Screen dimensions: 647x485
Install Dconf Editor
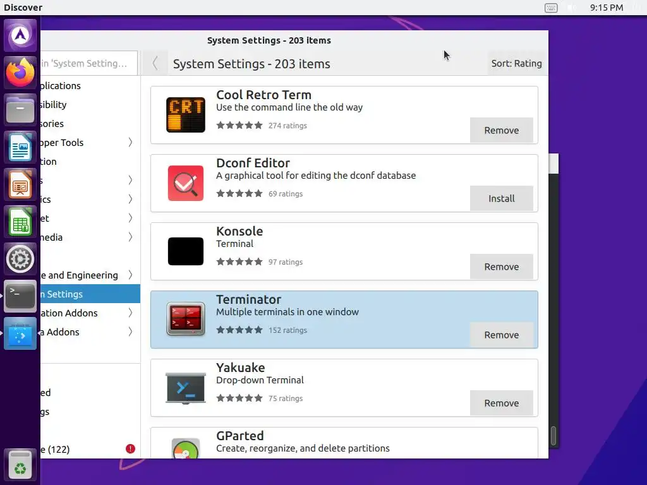tap(501, 198)
